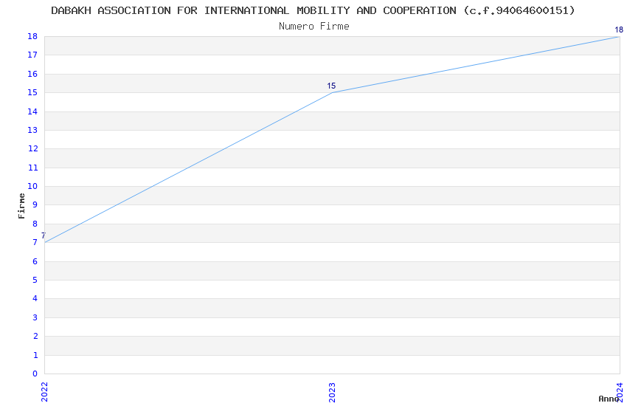Click y-axis tick value 2
Image resolution: width=627 pixels, height=406 pixels.
(35, 337)
